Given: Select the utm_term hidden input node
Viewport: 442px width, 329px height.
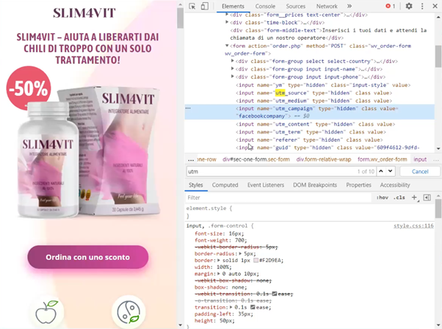Looking at the screenshot, I should click(311, 132).
